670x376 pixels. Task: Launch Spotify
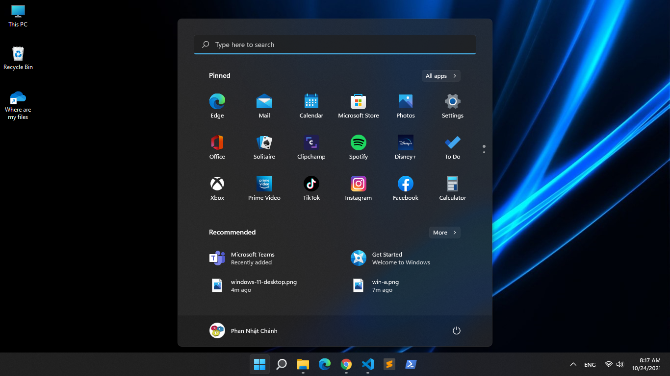[359, 147]
